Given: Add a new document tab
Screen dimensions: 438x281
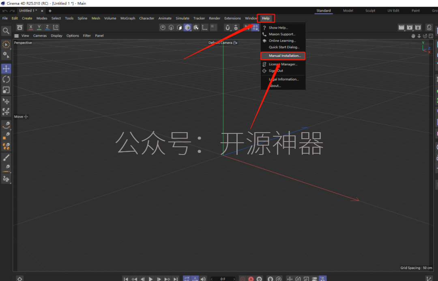Looking at the screenshot, I should (x=50, y=11).
